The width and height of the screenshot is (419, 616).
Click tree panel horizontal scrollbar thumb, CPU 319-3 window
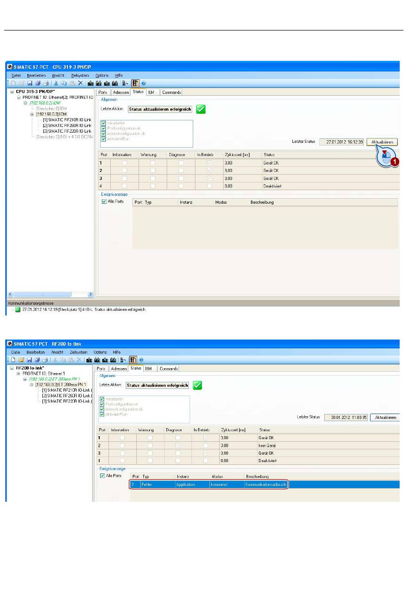coord(42,295)
